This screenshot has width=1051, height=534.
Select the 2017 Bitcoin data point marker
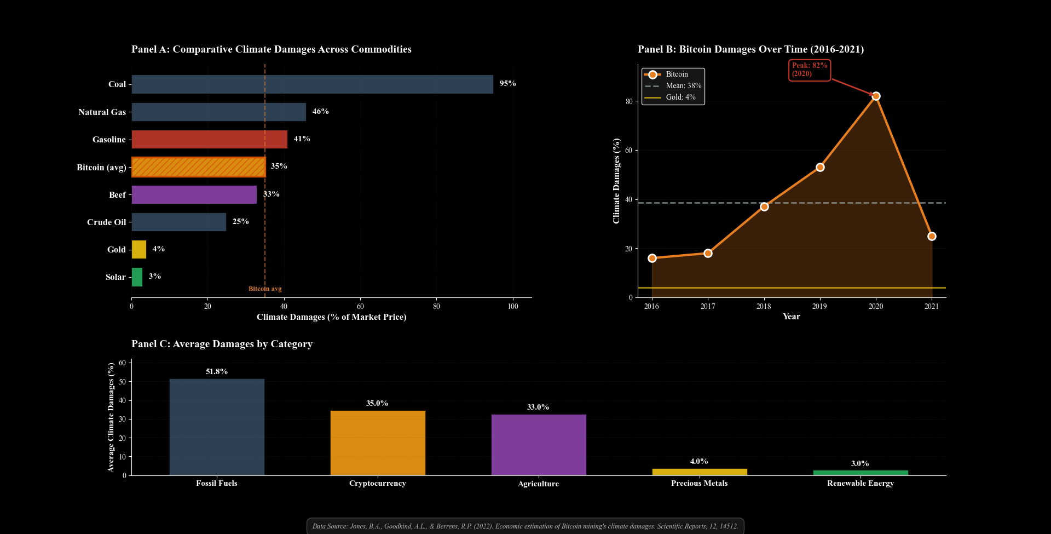(708, 253)
